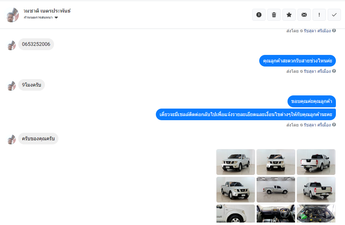Screen dimensions: 345x225
Task: Select the message 9โมงครับ
Action: point(31,85)
